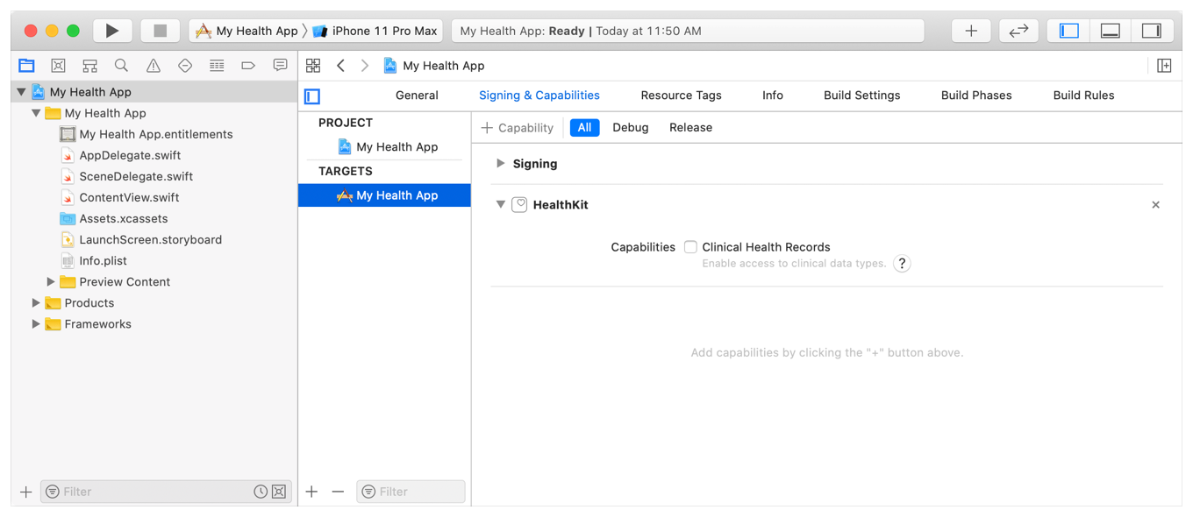Click the Stop button in toolbar

pos(160,31)
